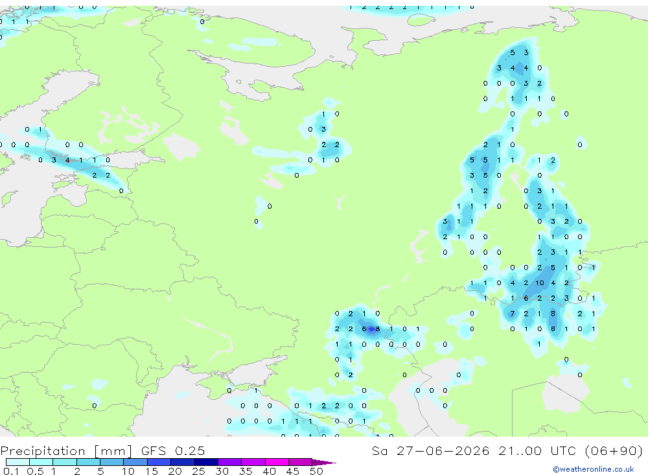
Task: Click the '10' precipitation value on map
Action: click(x=540, y=283)
